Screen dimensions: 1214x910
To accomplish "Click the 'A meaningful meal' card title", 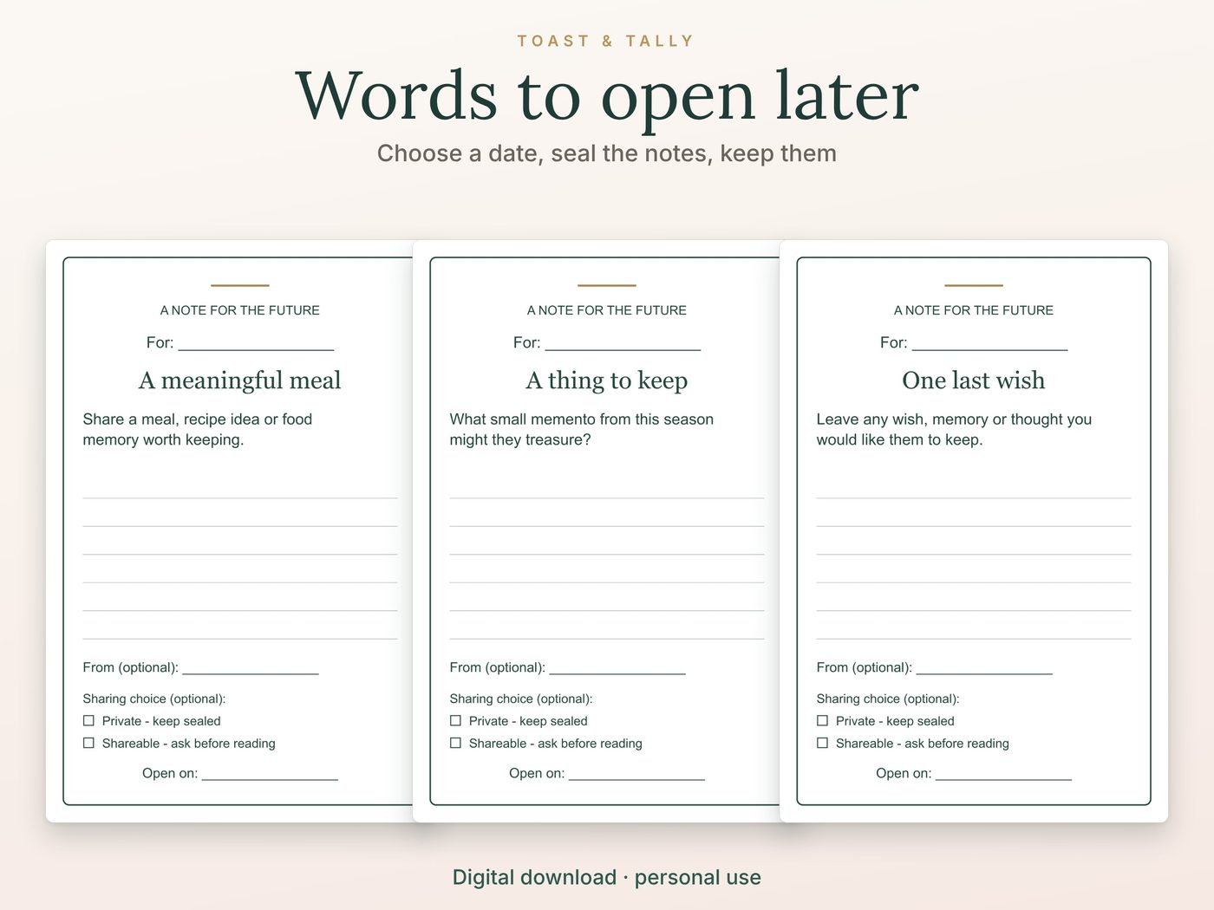I will click(240, 380).
